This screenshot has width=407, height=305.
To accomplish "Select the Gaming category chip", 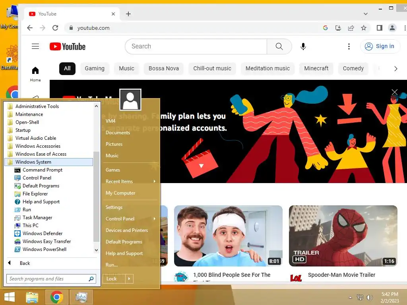I will pos(95,68).
